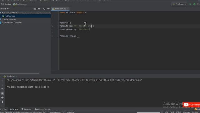Screen dimensions: 200x113
Task: Click the form.geometry code line
Action: coord(75,30)
